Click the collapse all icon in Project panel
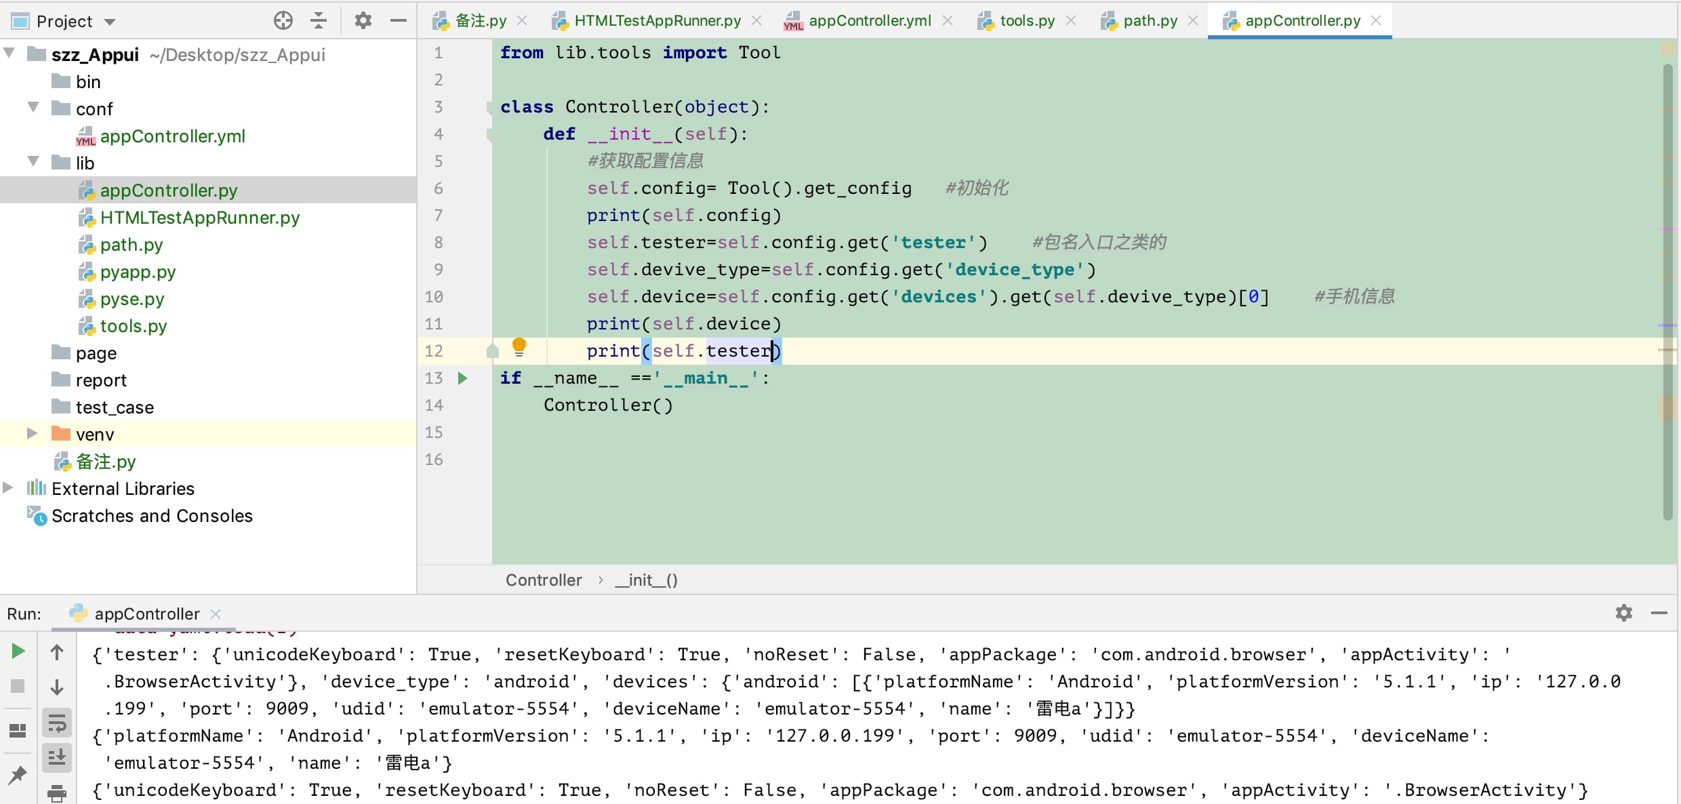 coord(319,21)
